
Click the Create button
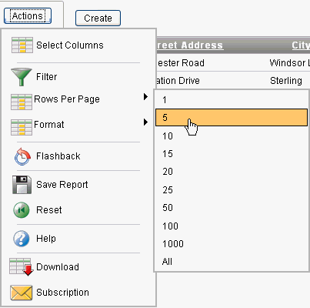click(x=98, y=18)
